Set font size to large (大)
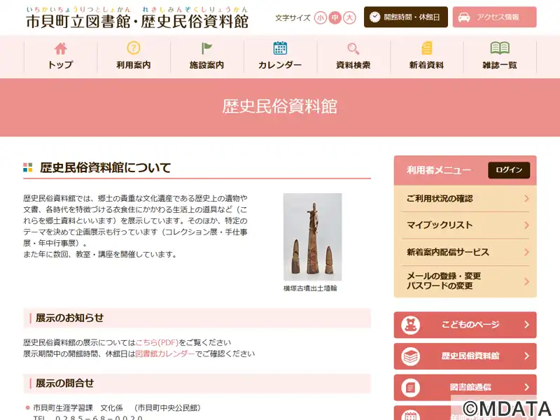 point(350,17)
